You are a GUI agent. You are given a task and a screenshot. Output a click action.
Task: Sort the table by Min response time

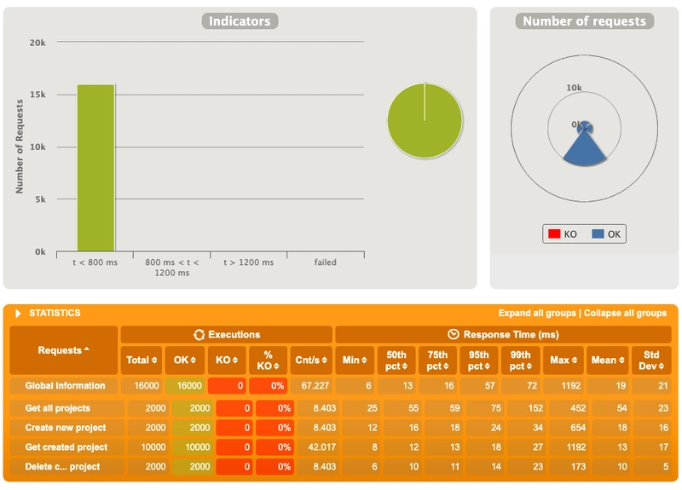point(355,360)
